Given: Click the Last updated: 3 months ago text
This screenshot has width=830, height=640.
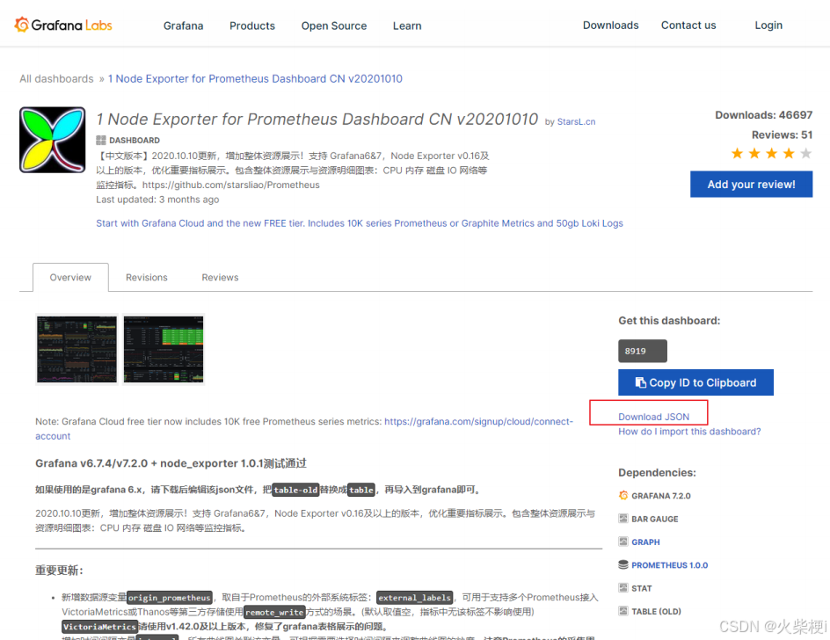Looking at the screenshot, I should (157, 200).
